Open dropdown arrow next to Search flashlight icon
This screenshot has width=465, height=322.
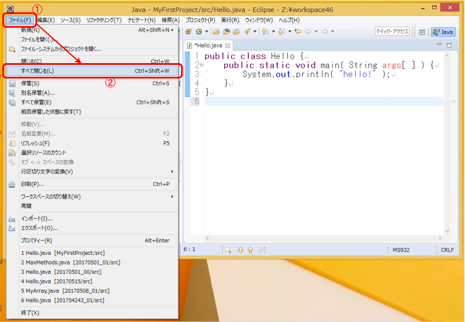255,32
